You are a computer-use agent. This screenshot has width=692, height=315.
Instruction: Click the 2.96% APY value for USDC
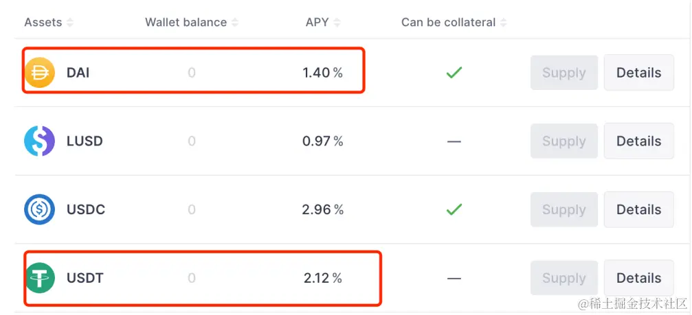tap(322, 210)
